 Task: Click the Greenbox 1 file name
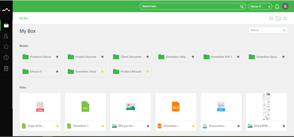point(81,126)
